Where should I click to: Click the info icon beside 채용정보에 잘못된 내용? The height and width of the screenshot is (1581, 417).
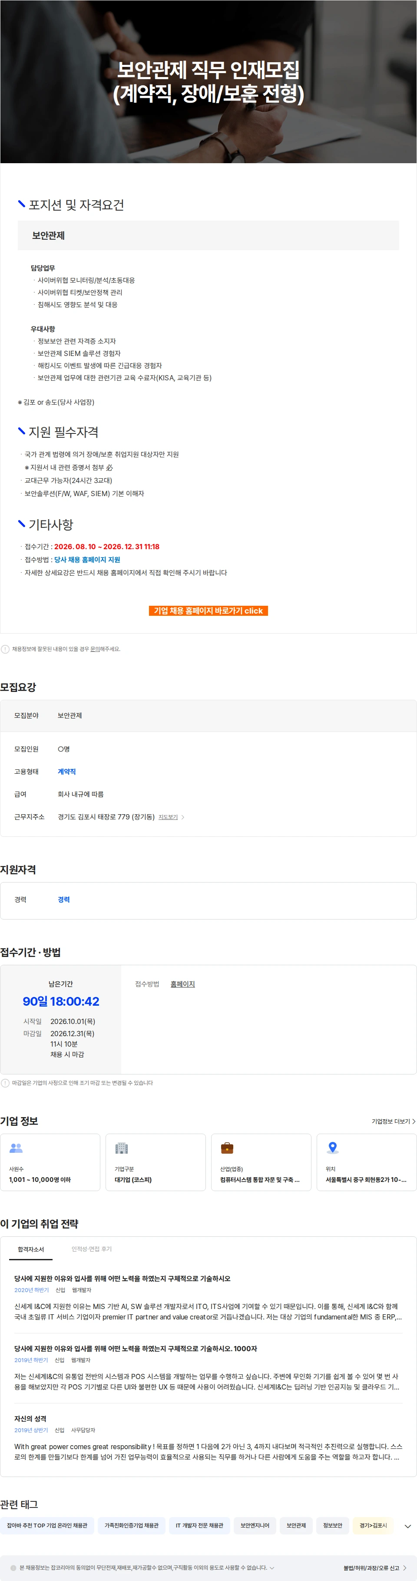(x=5, y=649)
